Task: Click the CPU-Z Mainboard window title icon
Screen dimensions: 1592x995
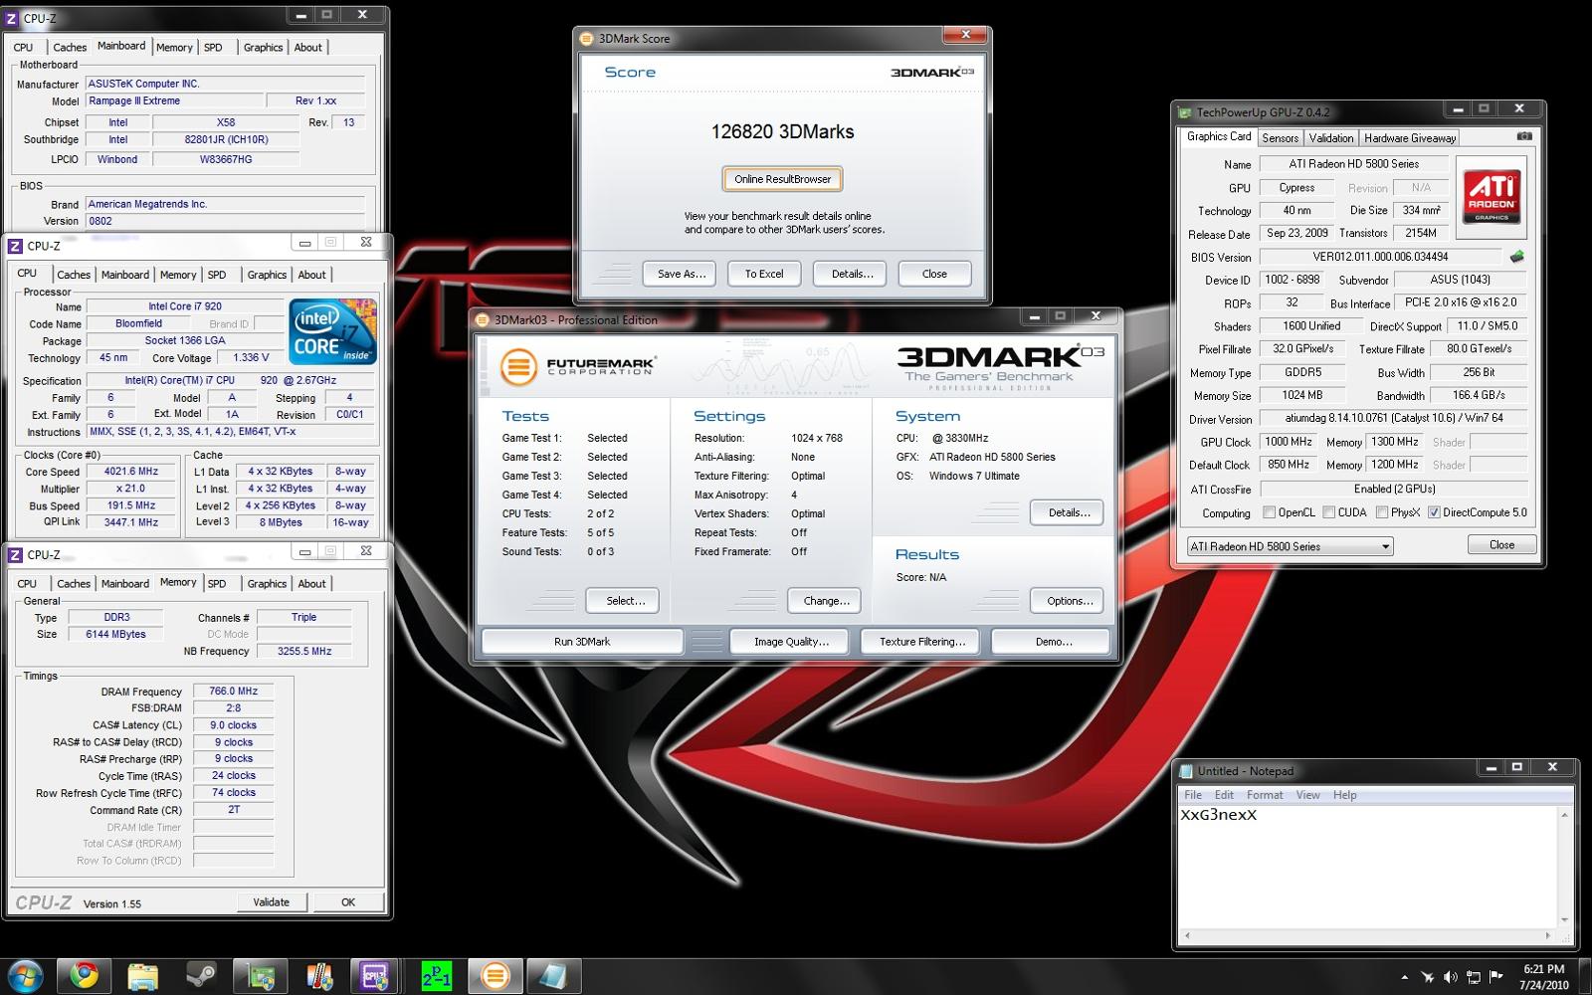Action: pos(13,18)
